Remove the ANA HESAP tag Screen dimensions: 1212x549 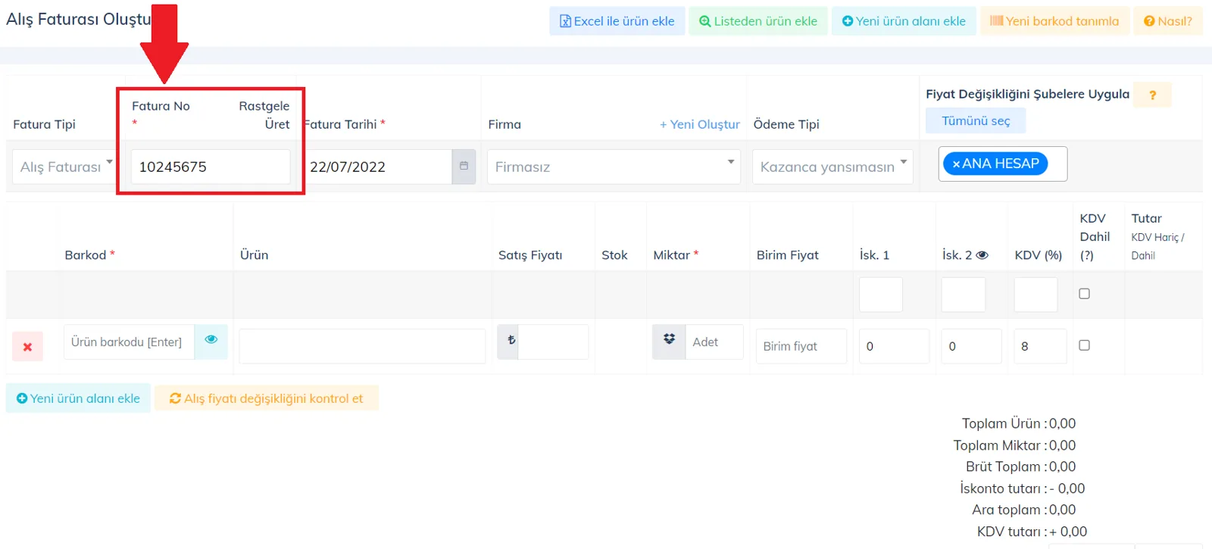coord(956,164)
